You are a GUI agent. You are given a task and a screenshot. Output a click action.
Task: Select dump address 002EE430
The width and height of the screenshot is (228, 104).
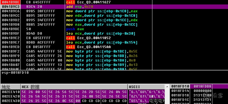[x=11, y=101]
